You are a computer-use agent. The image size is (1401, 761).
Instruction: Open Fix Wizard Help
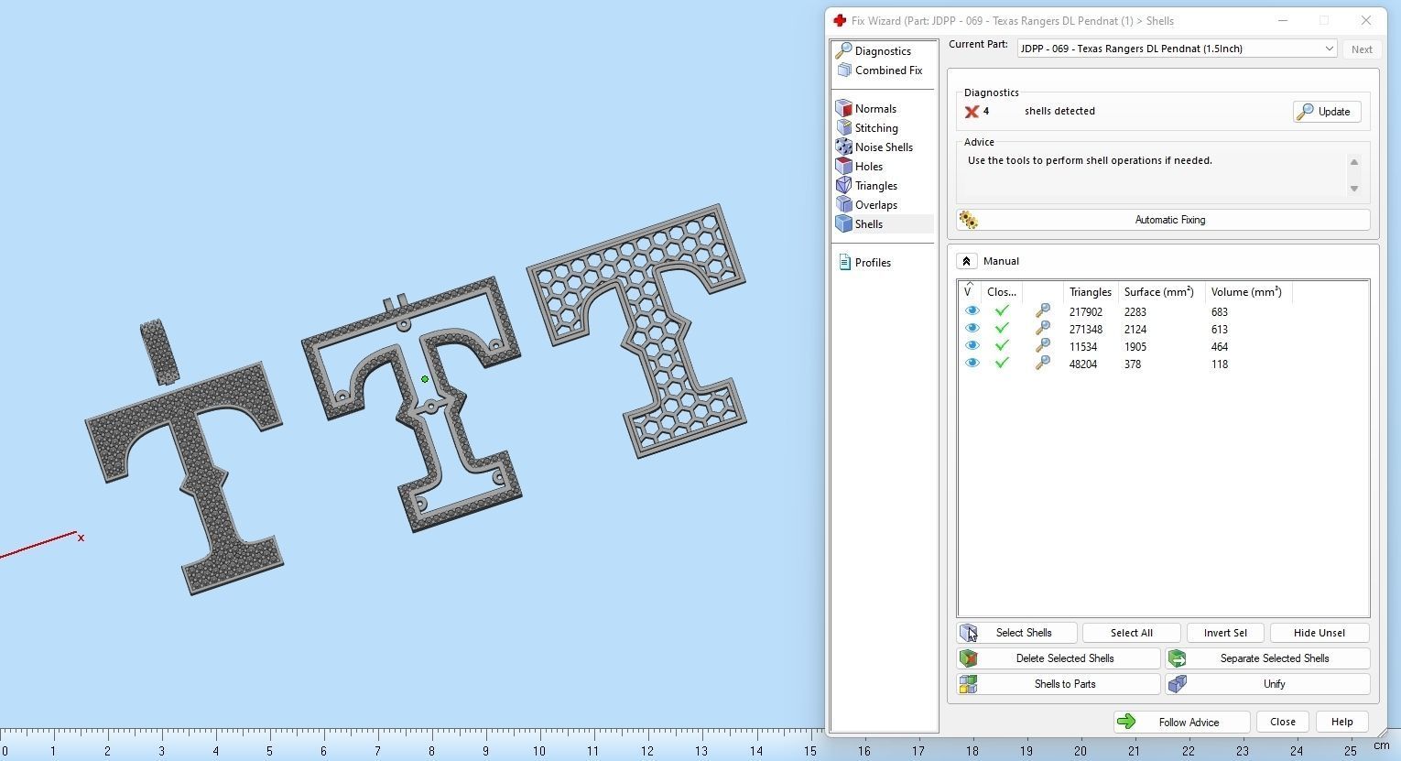pos(1341,722)
